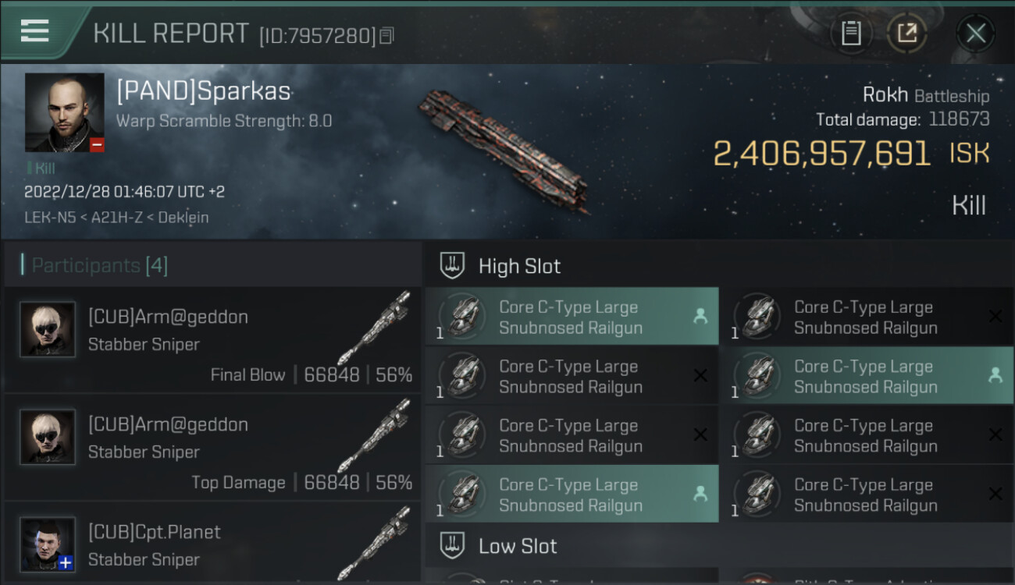Click the share/export icon in header

[906, 33]
